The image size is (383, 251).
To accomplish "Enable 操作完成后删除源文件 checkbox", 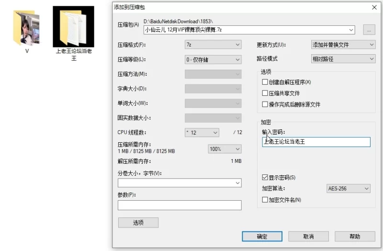I will click(265, 104).
